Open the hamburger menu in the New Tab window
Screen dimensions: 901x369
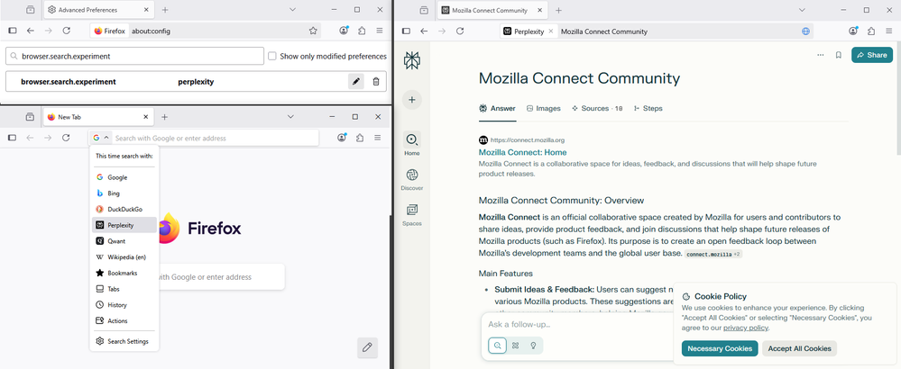pos(378,138)
